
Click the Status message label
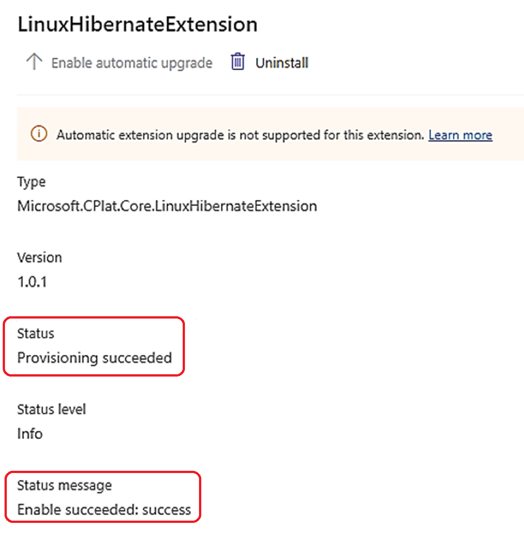(64, 485)
